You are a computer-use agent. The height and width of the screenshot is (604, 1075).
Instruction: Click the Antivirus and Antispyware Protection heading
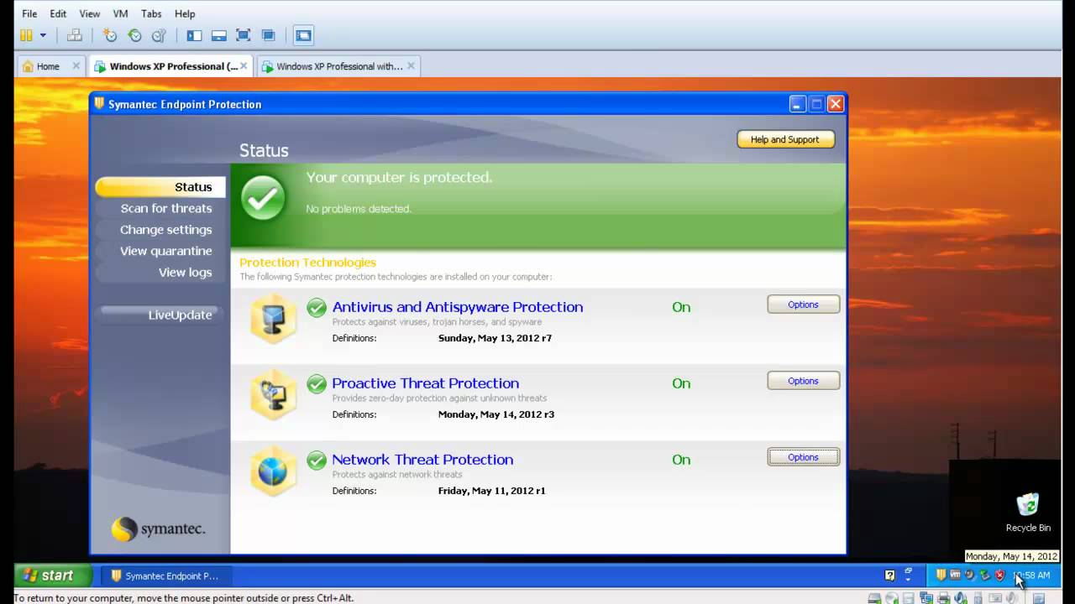click(x=457, y=307)
